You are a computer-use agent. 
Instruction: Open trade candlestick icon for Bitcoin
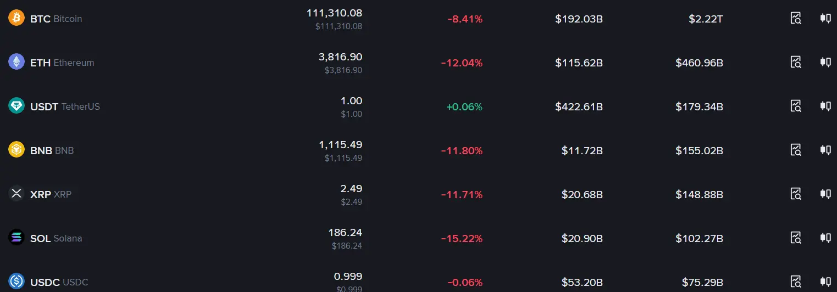[825, 18]
